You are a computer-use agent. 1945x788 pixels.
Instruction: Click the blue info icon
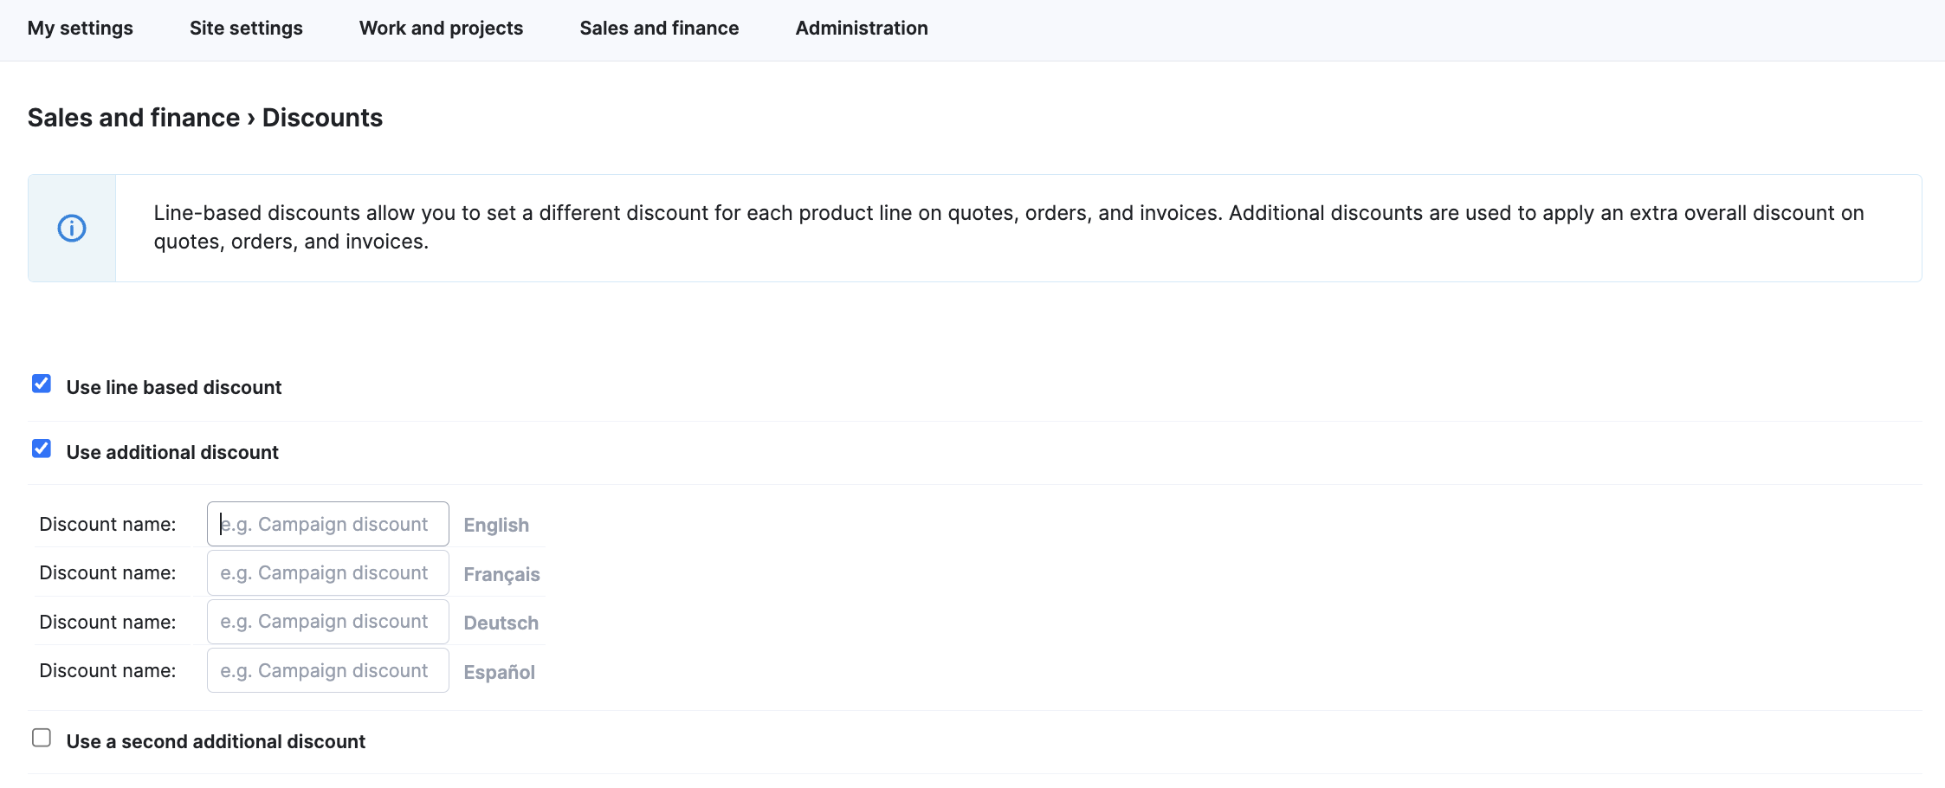pyautogui.click(x=72, y=229)
